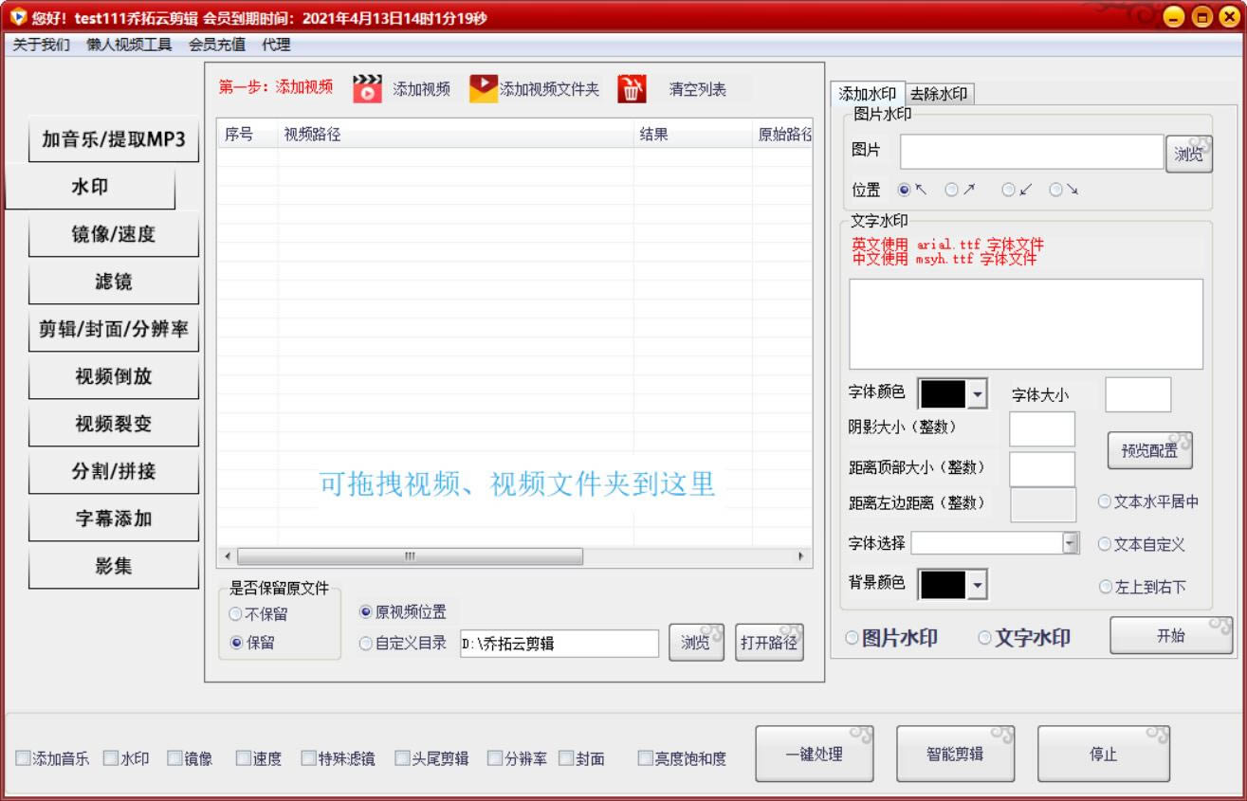Viewport: 1247px width, 801px height.
Task: Open the 字体选择 combo box
Action: (x=995, y=543)
